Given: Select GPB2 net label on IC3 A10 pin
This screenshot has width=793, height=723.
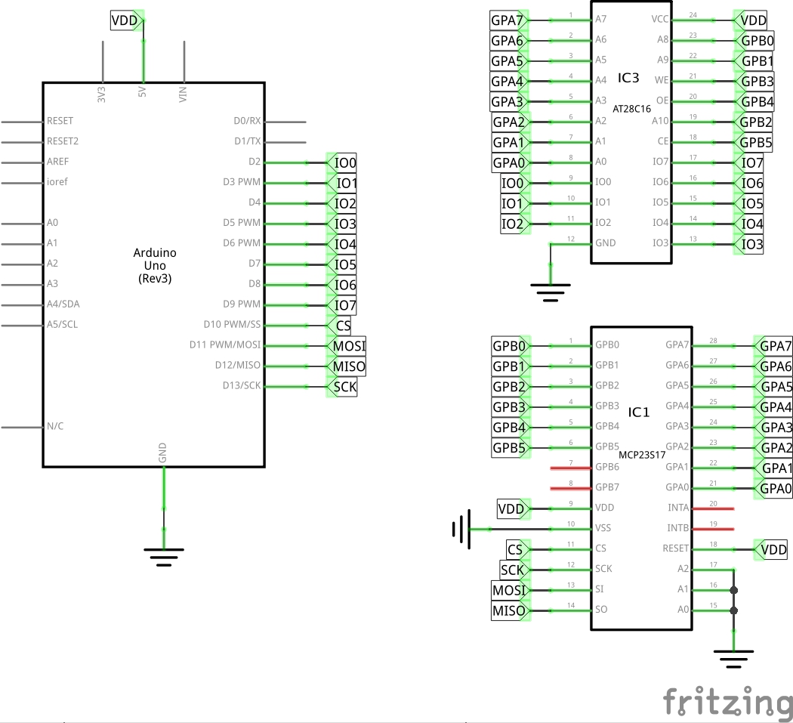Looking at the screenshot, I should pos(754,122).
